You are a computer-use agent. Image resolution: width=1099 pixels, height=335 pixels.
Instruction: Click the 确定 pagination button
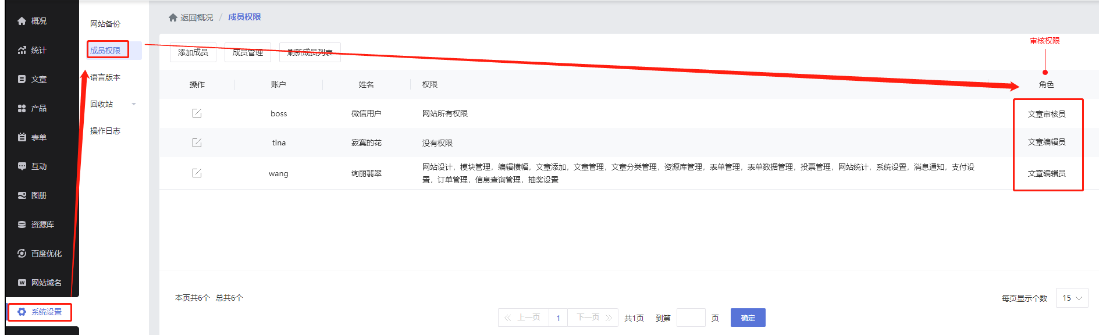pos(748,318)
